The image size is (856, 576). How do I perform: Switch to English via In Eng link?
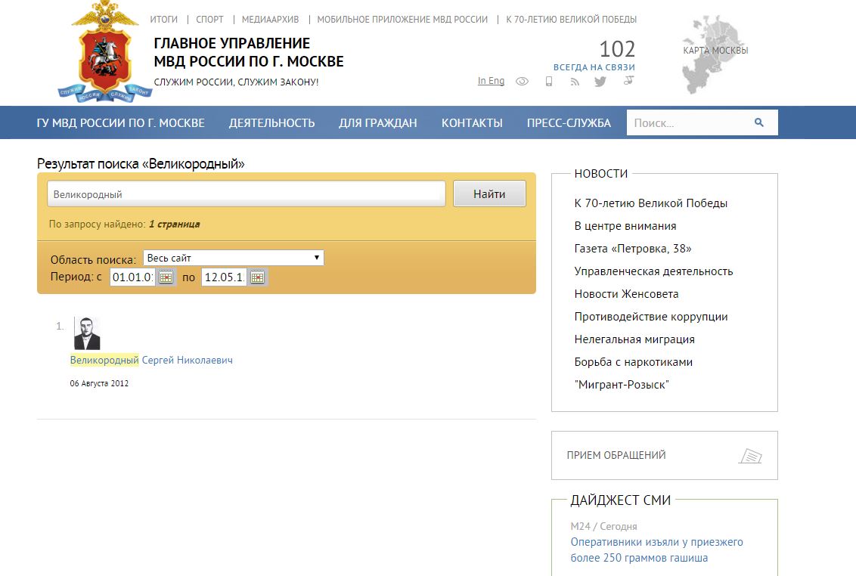[x=491, y=81]
